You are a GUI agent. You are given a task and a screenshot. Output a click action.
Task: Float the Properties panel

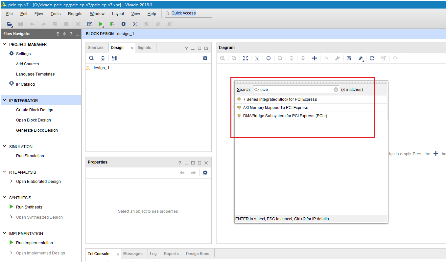(200, 163)
